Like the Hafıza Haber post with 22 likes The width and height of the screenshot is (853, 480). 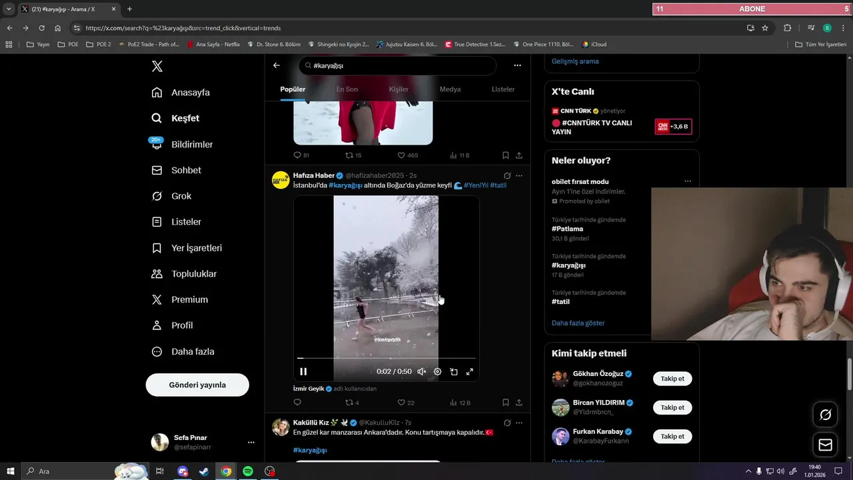coord(406,403)
